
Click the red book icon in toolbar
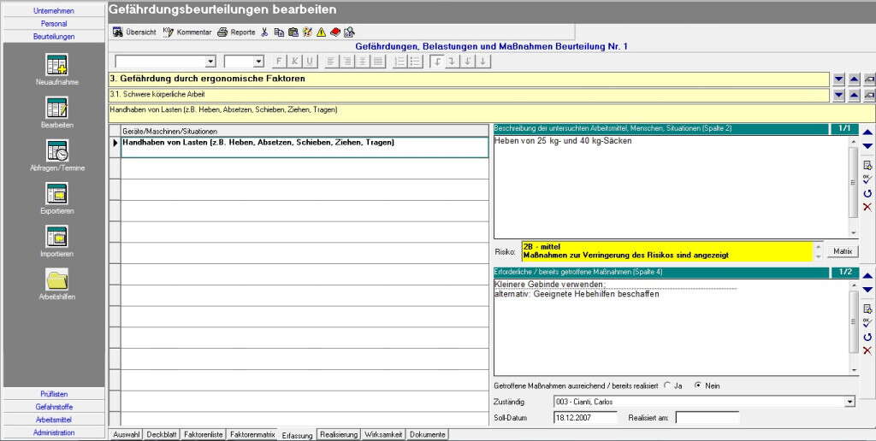334,32
